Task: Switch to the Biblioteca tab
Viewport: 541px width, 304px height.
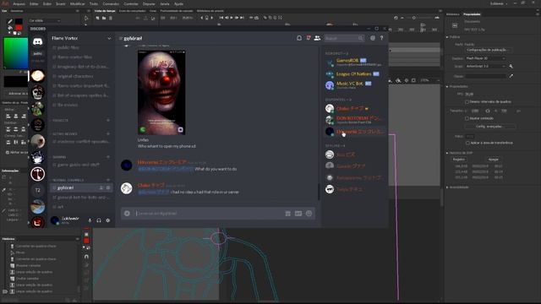Action: point(452,14)
